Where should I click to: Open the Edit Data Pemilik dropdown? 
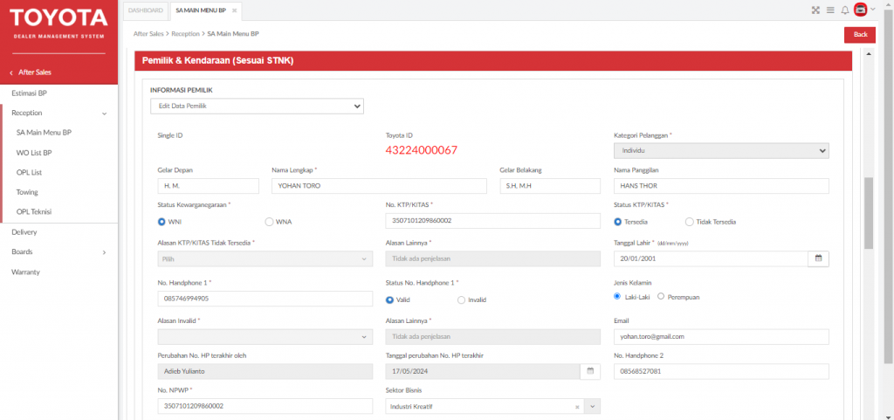pos(258,106)
